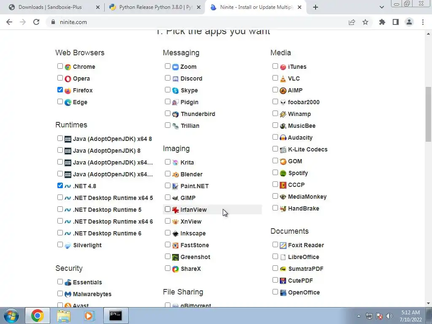Open Chrome extensions puzzle icon

click(x=382, y=22)
